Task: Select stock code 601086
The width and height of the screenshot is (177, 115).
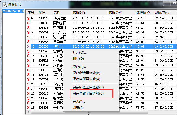Action: click(x=43, y=23)
